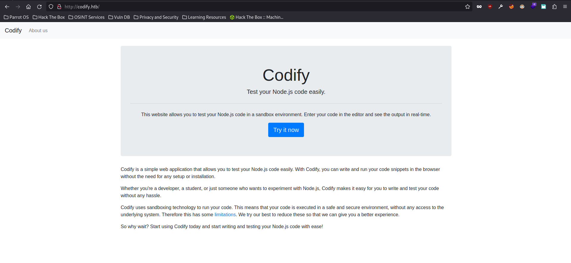Open the About us navigation item
Viewport: 571px width, 263px height.
click(x=38, y=30)
